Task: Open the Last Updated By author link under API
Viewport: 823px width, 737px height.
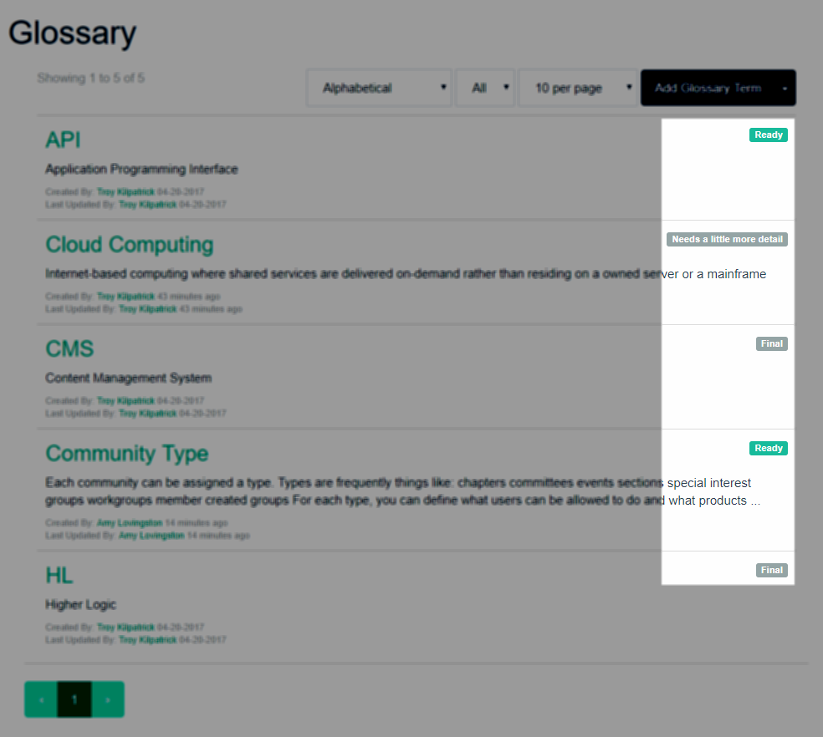Action: point(147,205)
